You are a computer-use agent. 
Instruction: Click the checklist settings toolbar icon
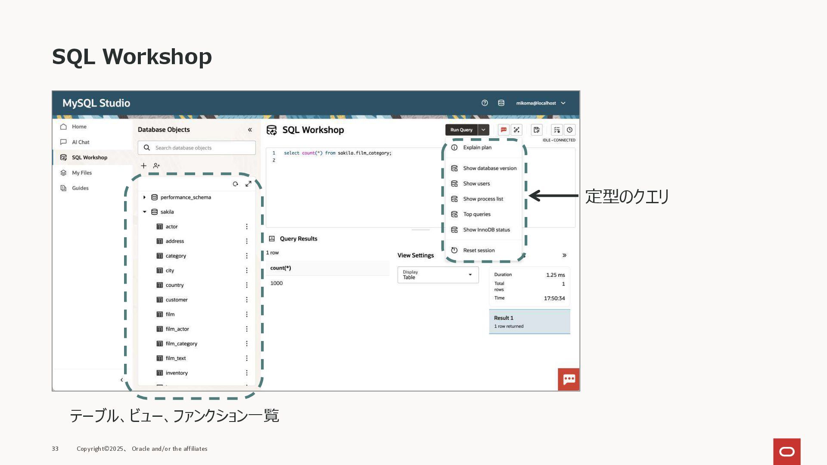[557, 130]
